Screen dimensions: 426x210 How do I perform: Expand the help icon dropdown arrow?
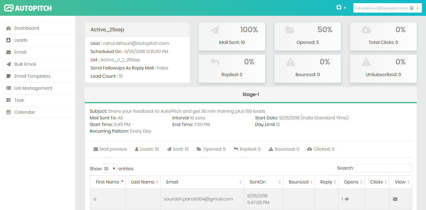coord(345,8)
